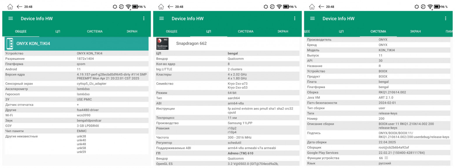Open hamburger menu on the СИСТЕМА screen
Screen dimensions: 455x168
312,18
